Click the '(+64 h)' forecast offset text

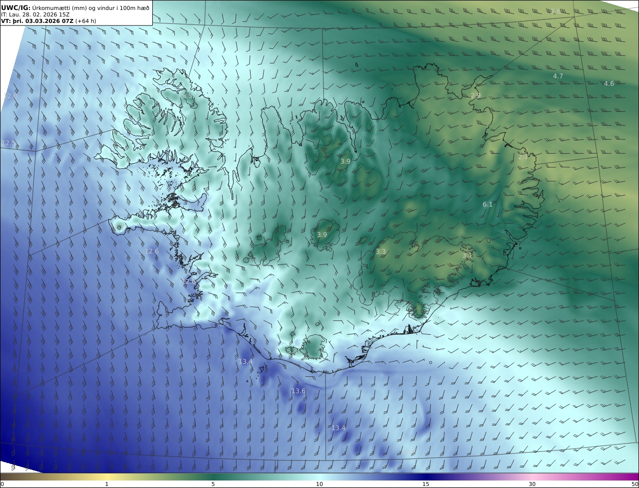tap(86, 21)
